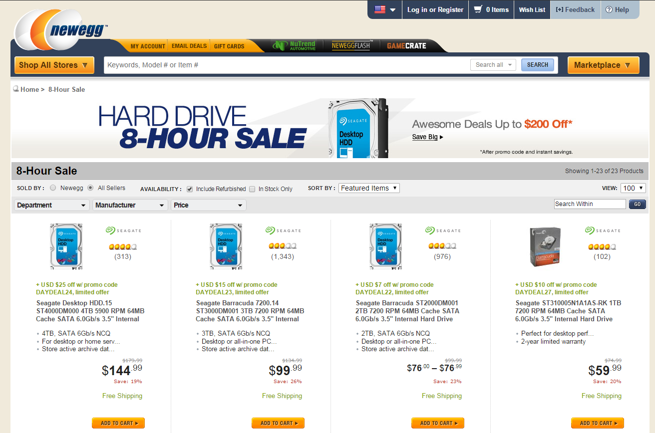655x433 pixels.
Task: Open the star rating with 1,343 reviews
Action: pyautogui.click(x=283, y=246)
